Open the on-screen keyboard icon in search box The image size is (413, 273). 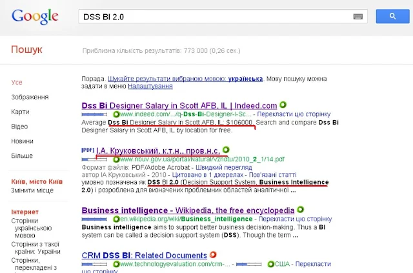[358, 17]
